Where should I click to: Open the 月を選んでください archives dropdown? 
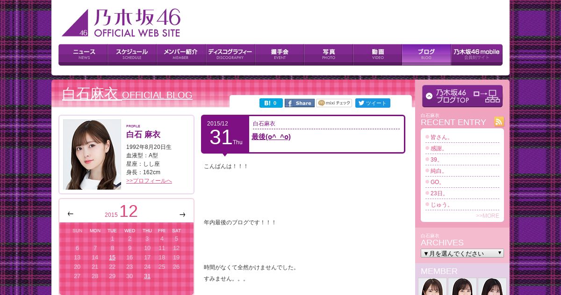tap(462, 253)
